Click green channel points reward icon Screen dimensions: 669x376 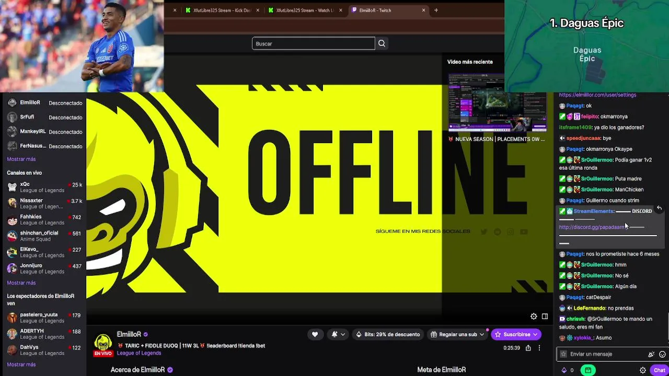coord(588,370)
